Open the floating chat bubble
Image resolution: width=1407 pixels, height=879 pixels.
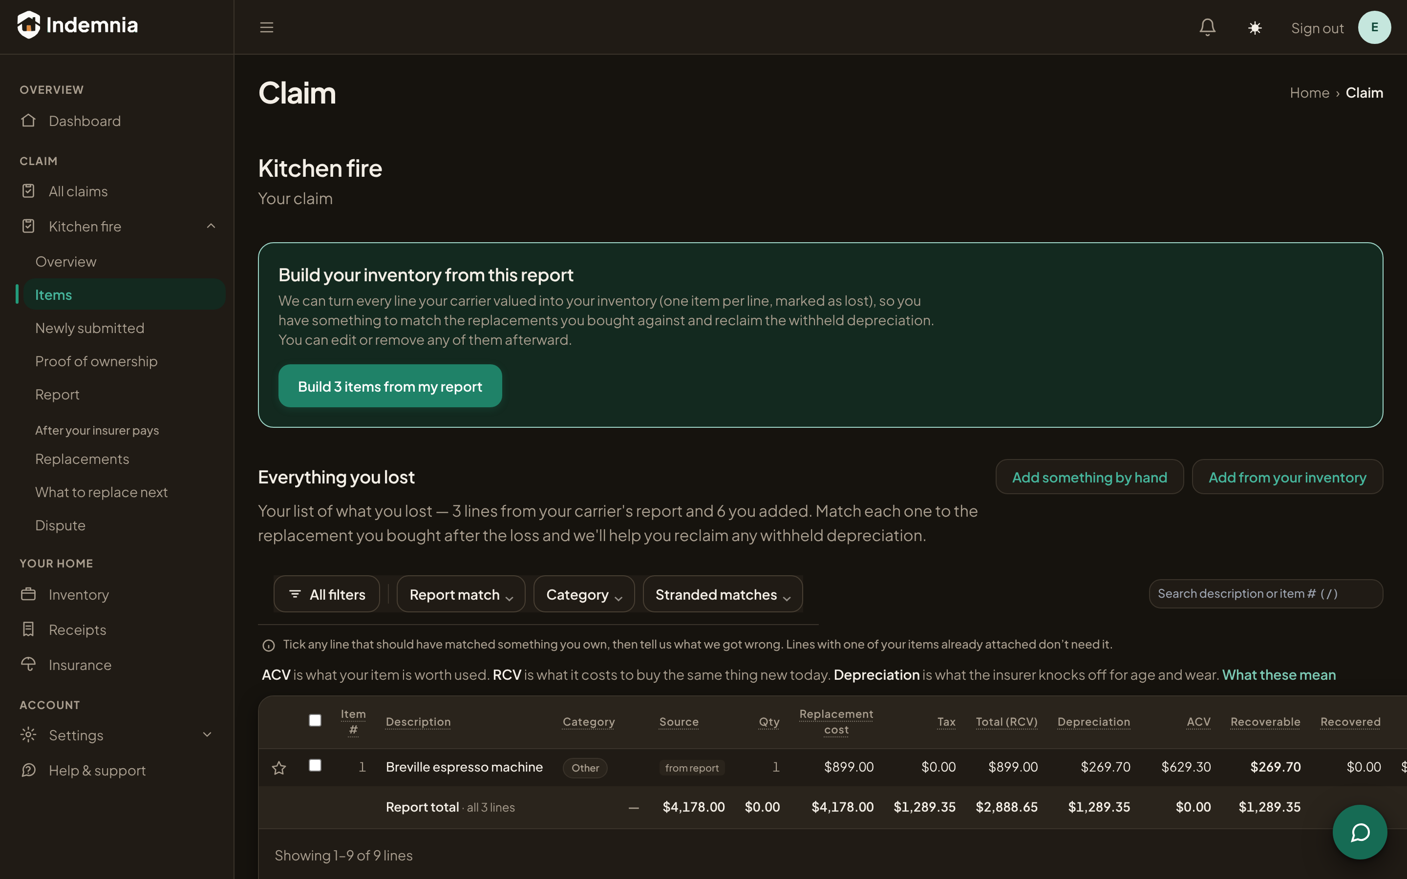[1359, 832]
